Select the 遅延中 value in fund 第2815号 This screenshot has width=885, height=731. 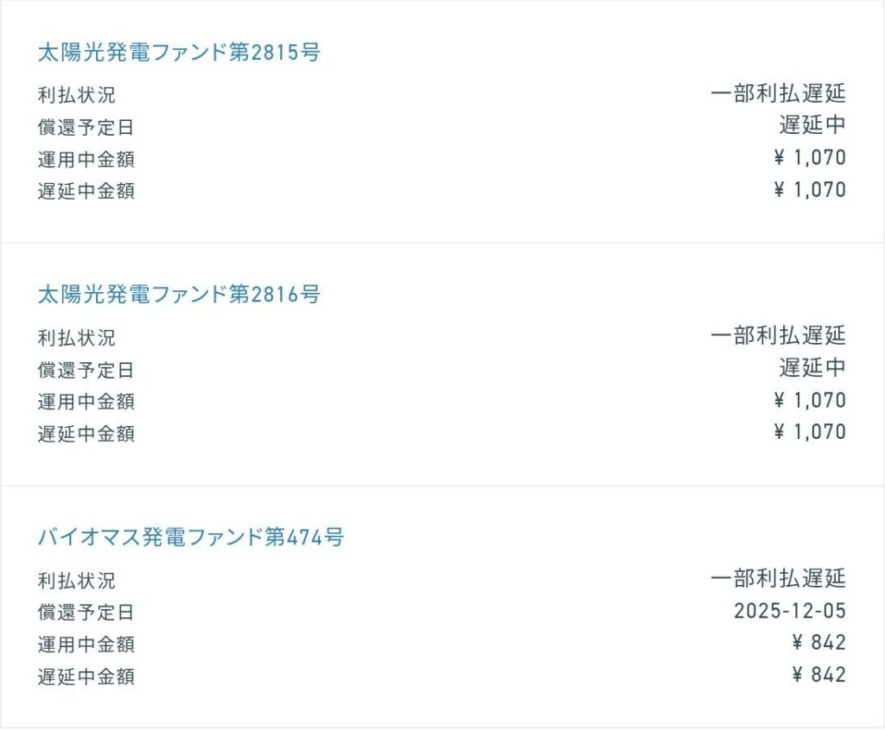point(812,125)
